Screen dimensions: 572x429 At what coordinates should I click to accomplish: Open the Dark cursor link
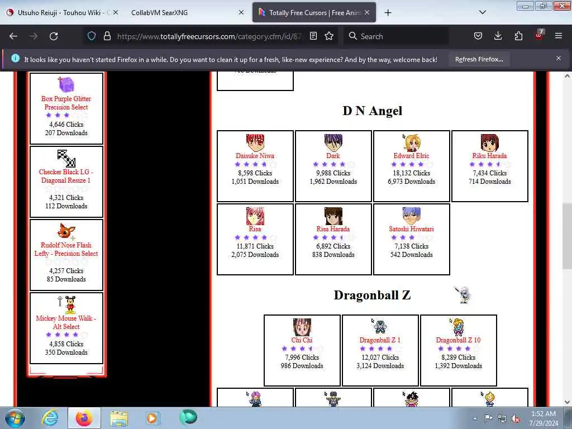[333, 156]
